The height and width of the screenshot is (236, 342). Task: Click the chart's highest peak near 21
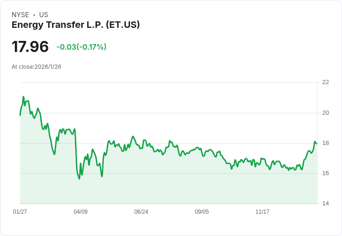tap(24, 97)
